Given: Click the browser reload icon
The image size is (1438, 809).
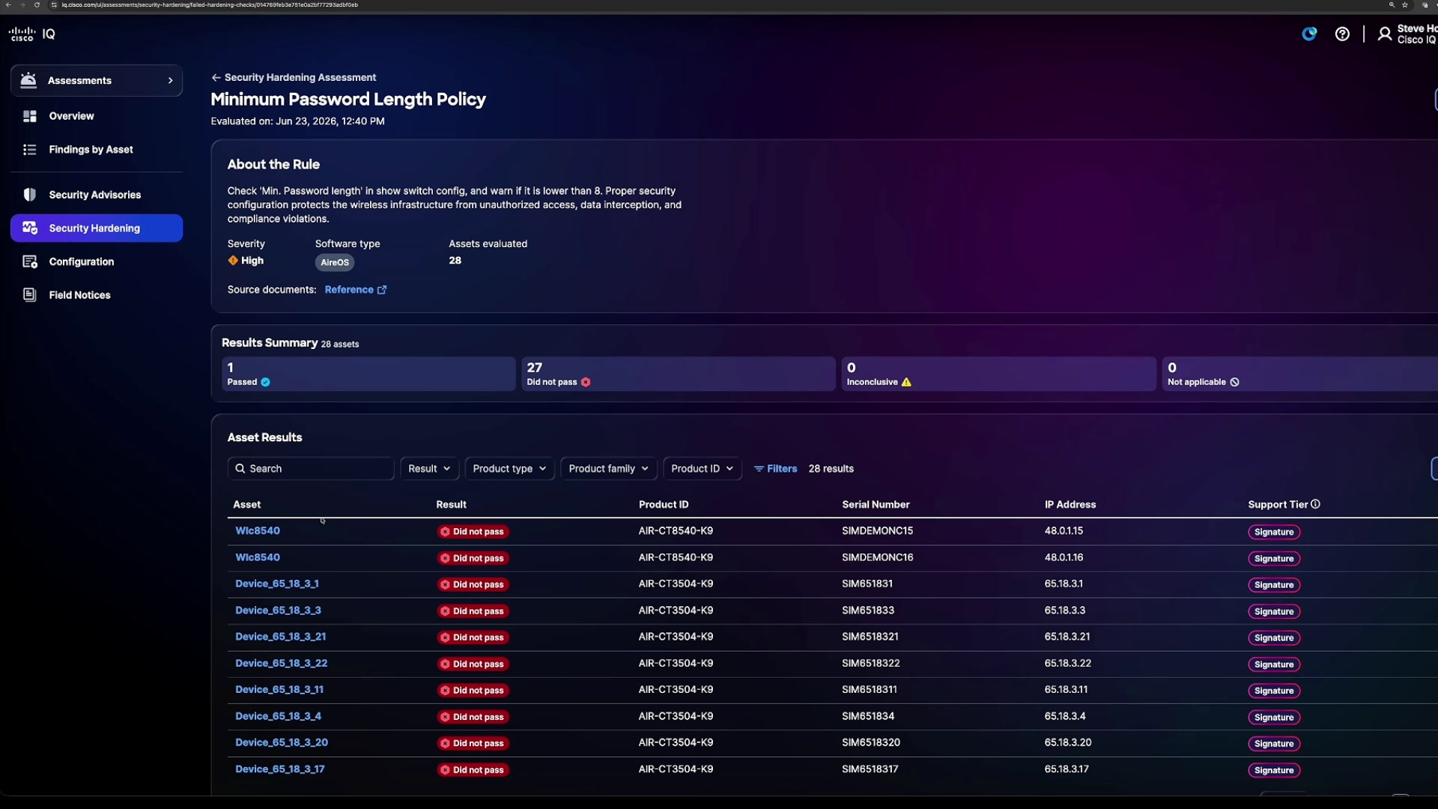Looking at the screenshot, I should (x=37, y=4).
